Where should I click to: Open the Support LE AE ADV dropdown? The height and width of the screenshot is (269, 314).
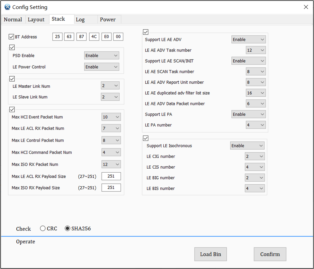pos(248,39)
